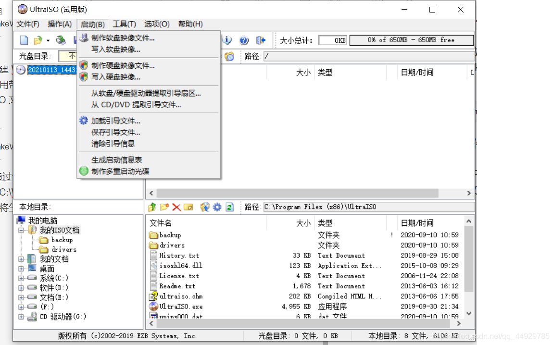Viewport: 554px width, 345px height.
Task: Click the up-folder icon in local toolbar
Action: 152,207
